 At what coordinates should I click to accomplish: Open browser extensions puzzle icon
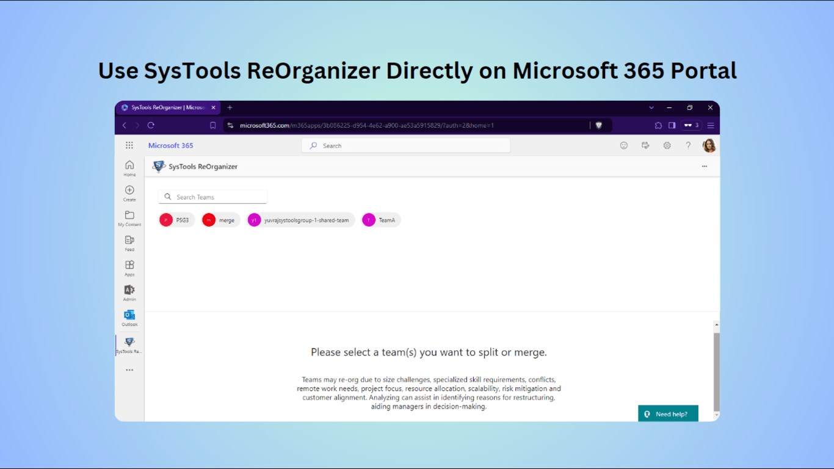658,125
